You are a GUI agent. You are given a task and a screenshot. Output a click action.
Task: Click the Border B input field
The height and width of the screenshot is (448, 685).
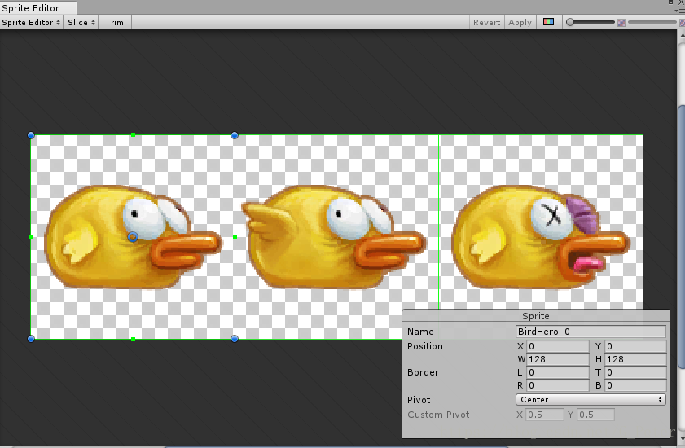coord(635,385)
